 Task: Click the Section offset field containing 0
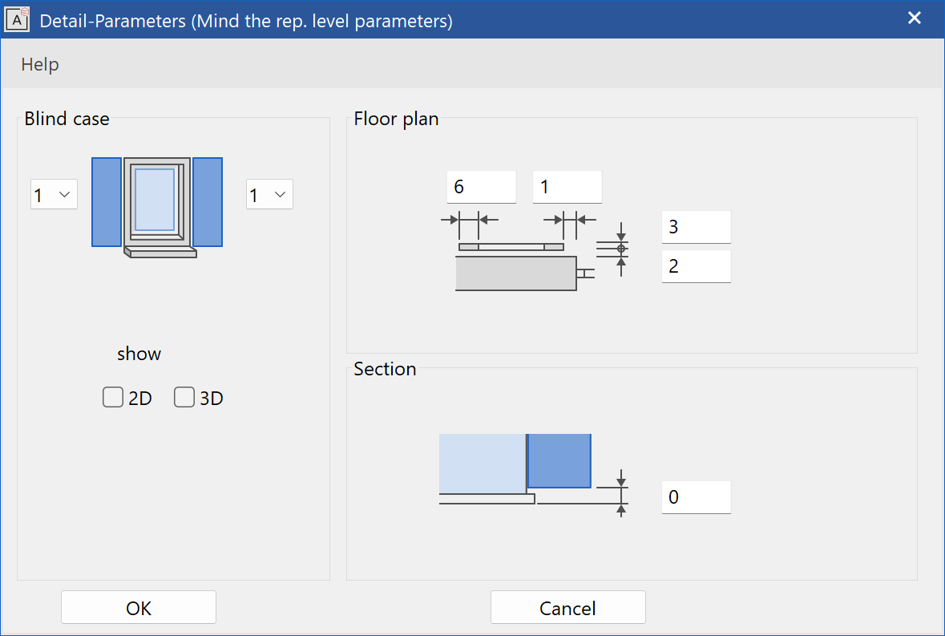point(696,497)
